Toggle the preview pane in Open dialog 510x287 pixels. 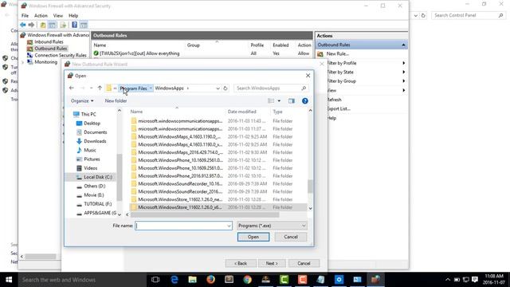[292, 101]
